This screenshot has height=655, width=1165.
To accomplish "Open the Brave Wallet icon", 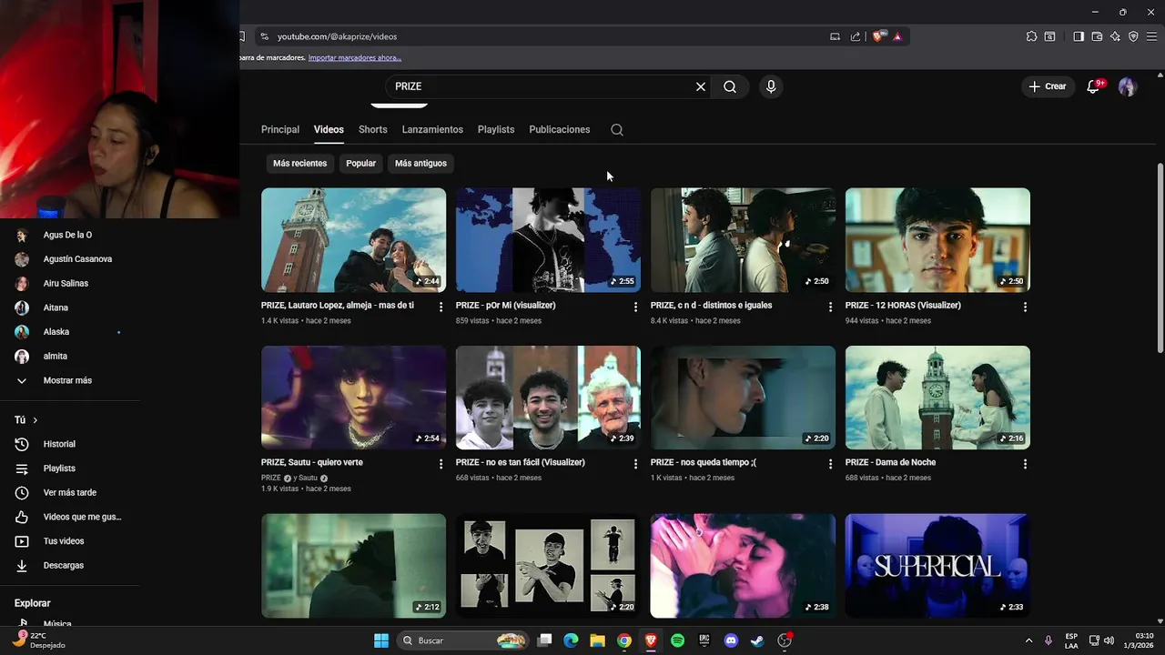I will tap(1097, 36).
